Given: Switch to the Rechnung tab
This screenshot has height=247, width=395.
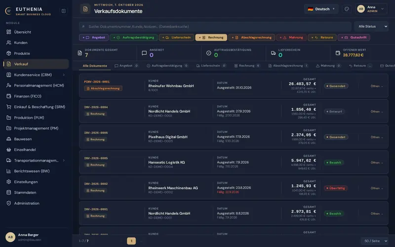Looking at the screenshot, I should click(x=247, y=66).
